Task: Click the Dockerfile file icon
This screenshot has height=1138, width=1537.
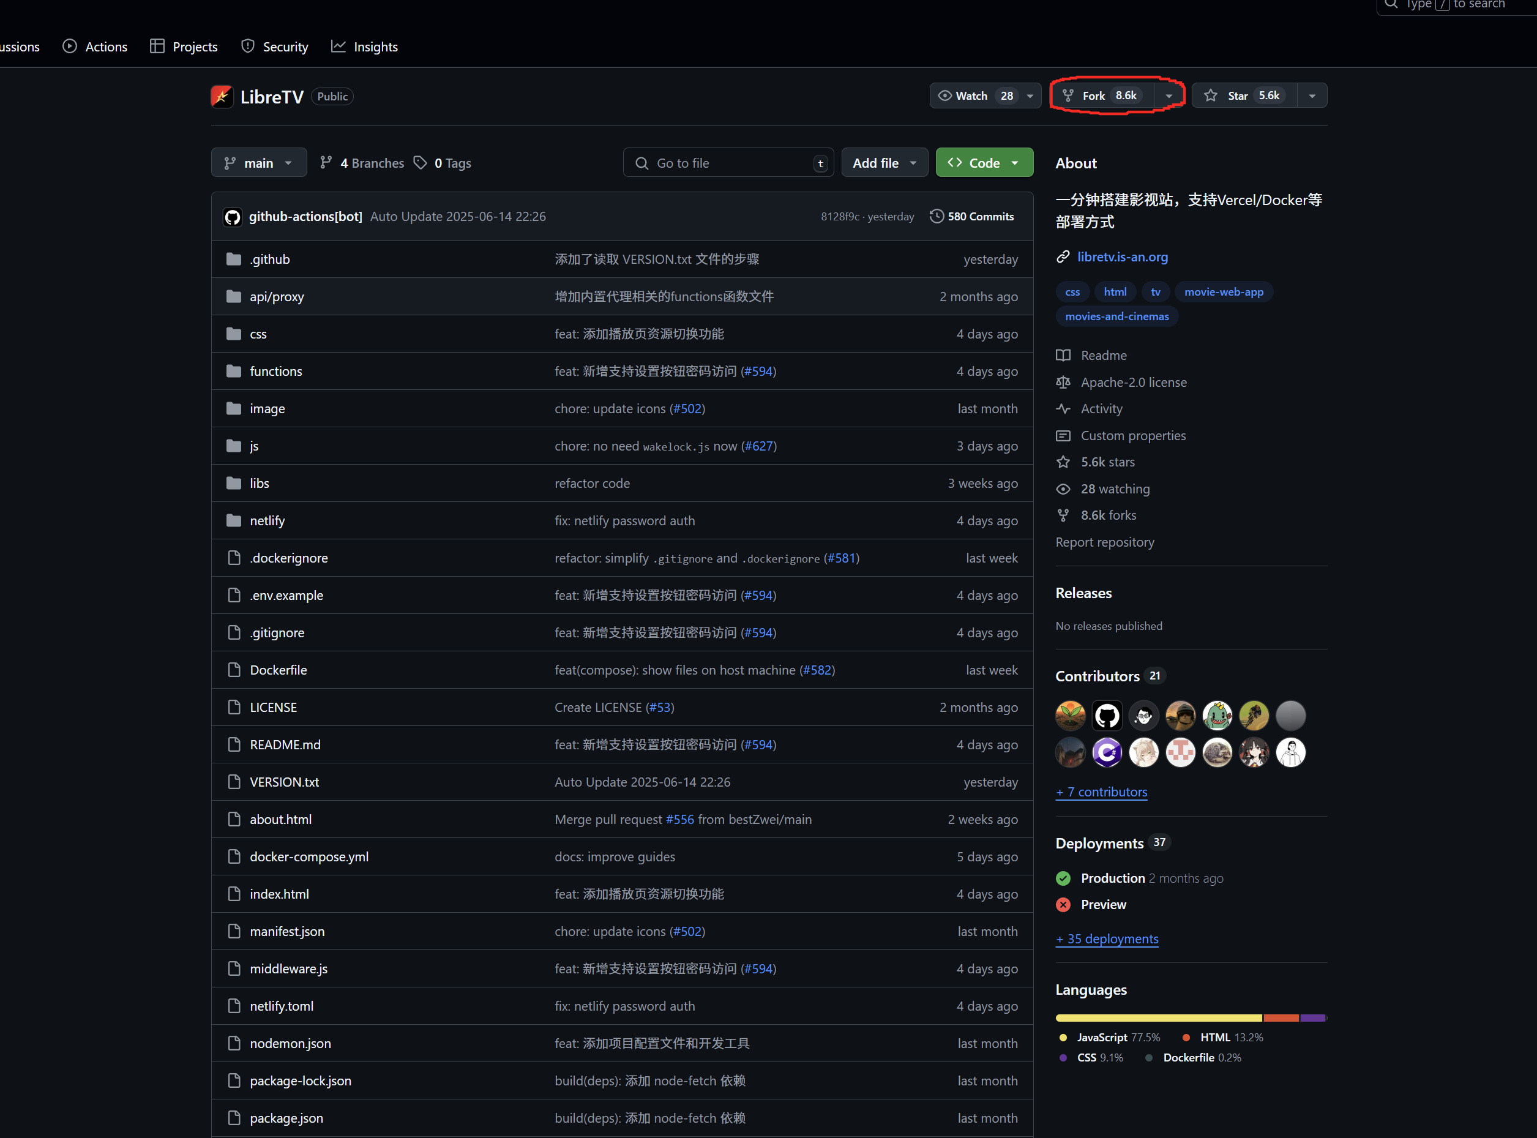Action: coord(234,670)
